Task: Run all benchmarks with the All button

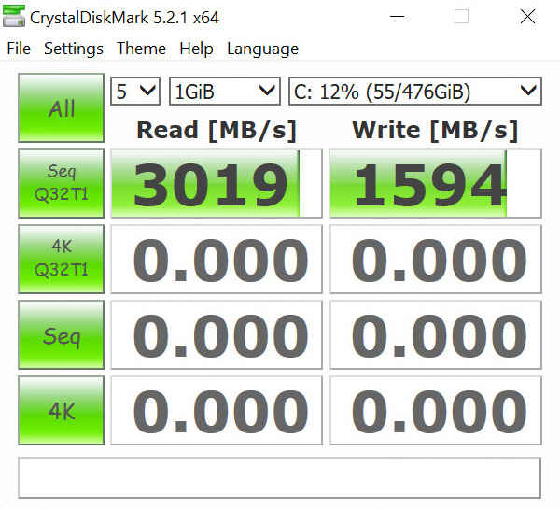Action: (61, 108)
